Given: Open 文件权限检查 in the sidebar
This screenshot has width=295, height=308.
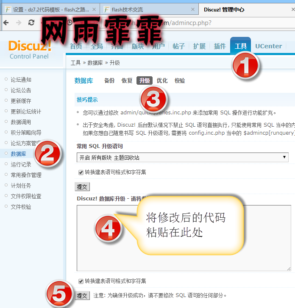Looking at the screenshot, I should 26,196.
